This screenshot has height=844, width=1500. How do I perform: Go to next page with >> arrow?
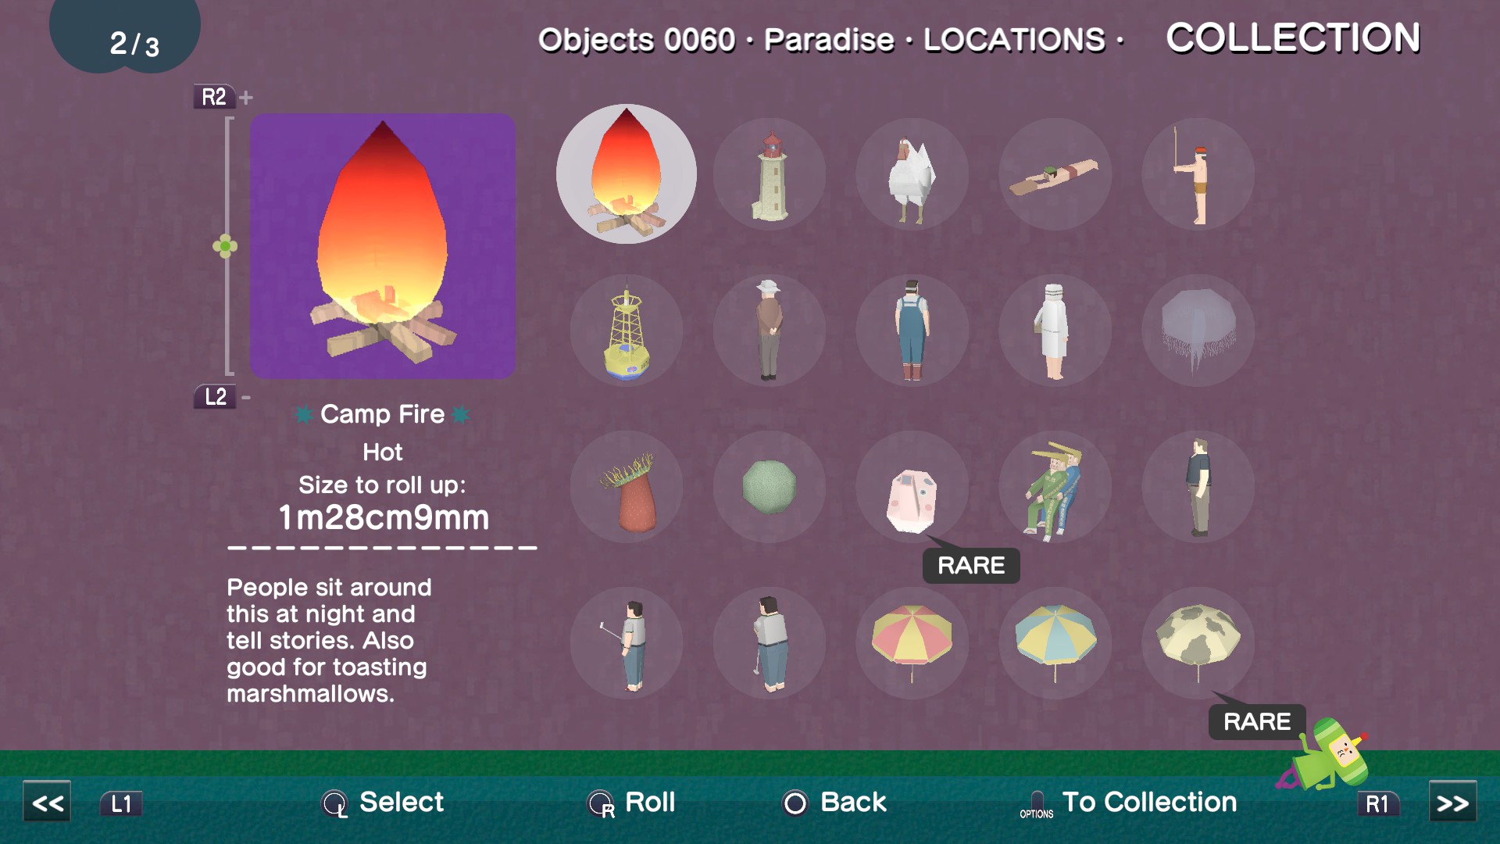coord(1452,802)
